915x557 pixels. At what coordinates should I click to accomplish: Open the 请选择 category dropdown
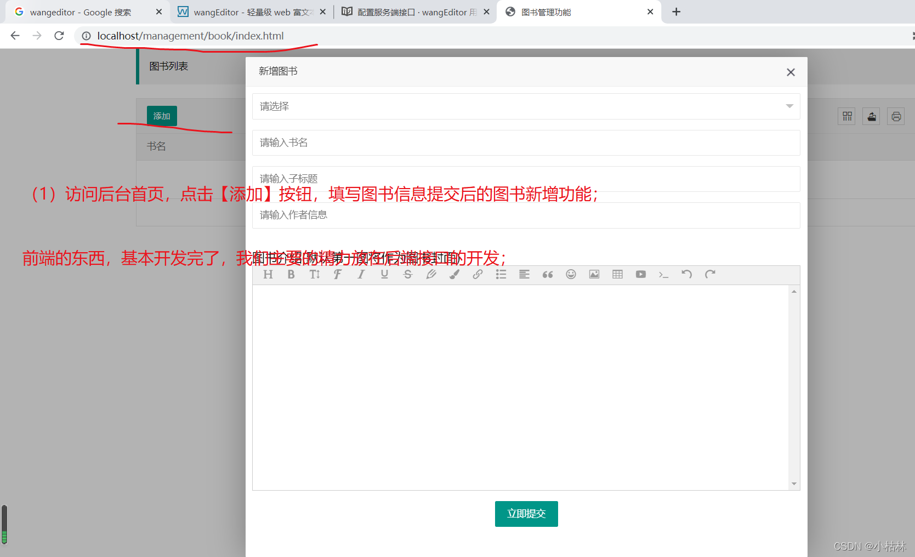pyautogui.click(x=525, y=106)
